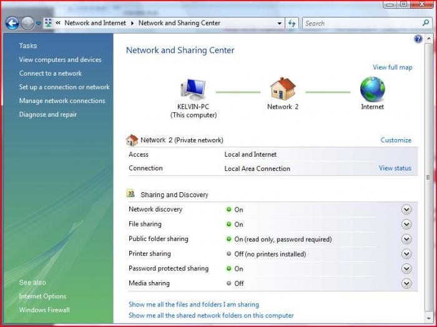Expand the File sharing settings
The width and height of the screenshot is (437, 327).
[x=406, y=224]
